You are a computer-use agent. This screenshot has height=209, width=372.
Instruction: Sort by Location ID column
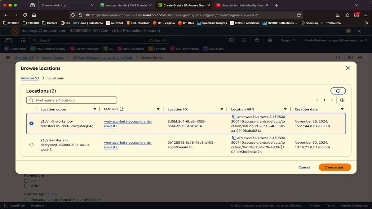222,109
